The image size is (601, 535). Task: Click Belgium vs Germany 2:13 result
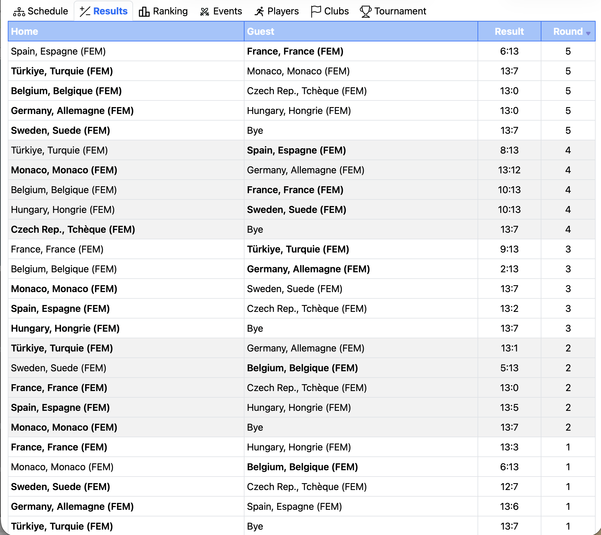click(509, 269)
